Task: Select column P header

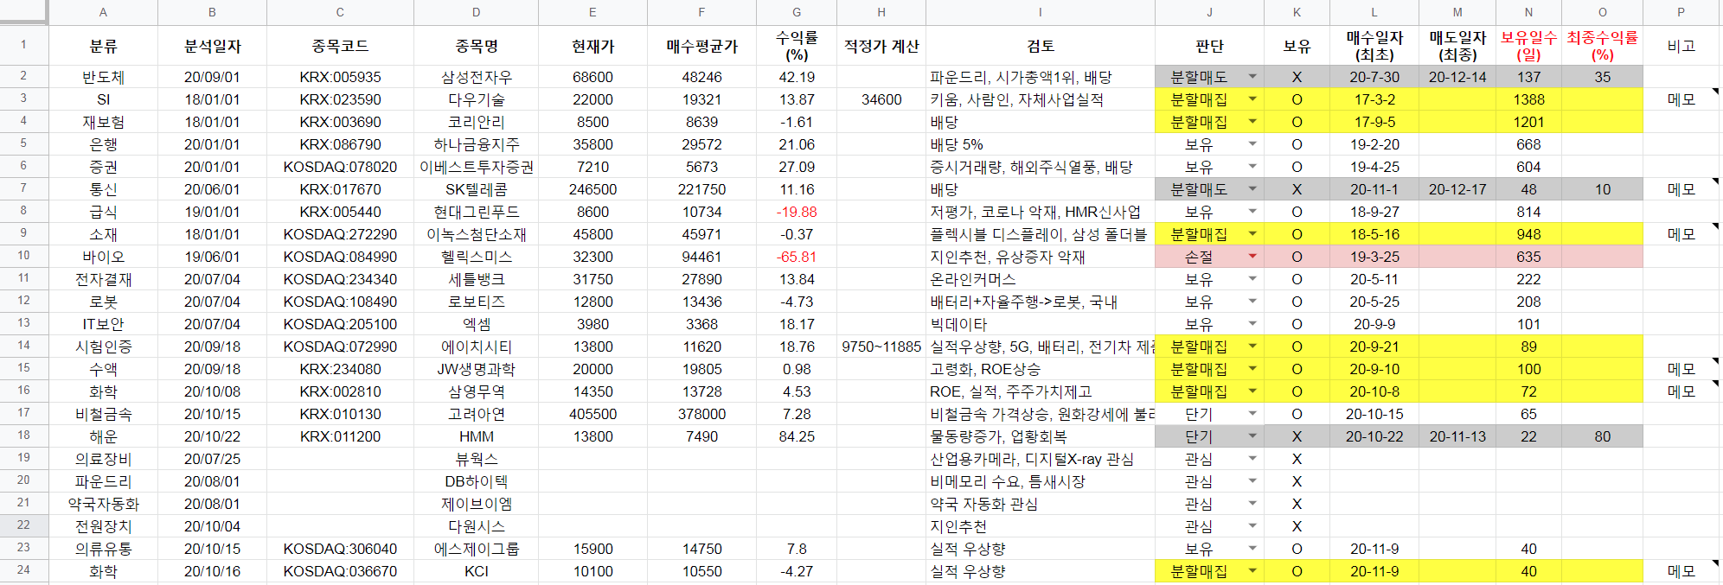Action: coord(1681,12)
